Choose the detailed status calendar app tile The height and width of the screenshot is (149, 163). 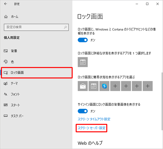pyautogui.click(x=83, y=62)
